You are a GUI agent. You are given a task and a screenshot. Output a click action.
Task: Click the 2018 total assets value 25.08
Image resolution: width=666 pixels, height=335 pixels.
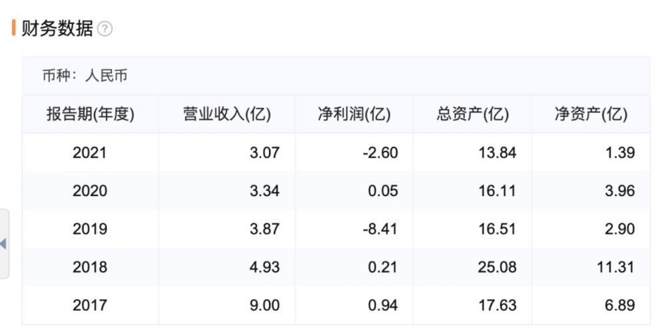coord(498,267)
